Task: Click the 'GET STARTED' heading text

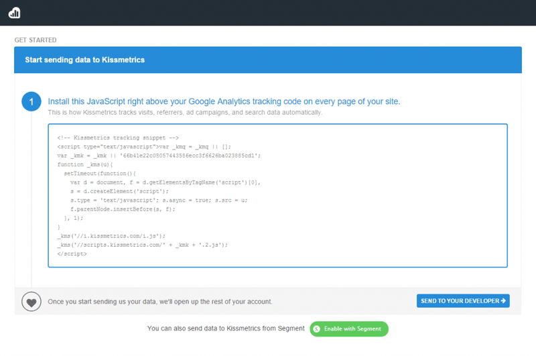Action: tap(36, 40)
